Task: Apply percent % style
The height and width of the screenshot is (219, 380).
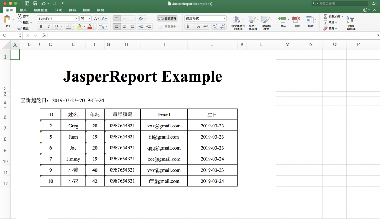Action: coord(198,26)
